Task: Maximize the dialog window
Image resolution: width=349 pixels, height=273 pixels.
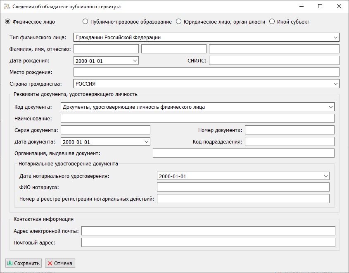Action: tap(320, 7)
